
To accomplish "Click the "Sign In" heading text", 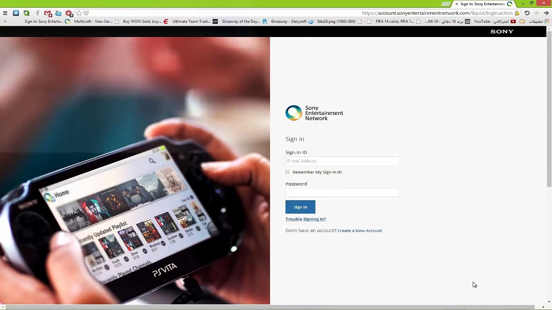I will pyautogui.click(x=295, y=139).
